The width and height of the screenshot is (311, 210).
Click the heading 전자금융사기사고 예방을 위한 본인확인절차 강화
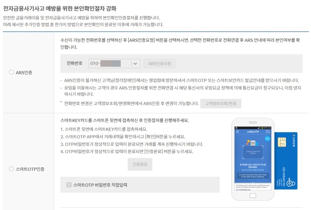pyautogui.click(x=60, y=8)
